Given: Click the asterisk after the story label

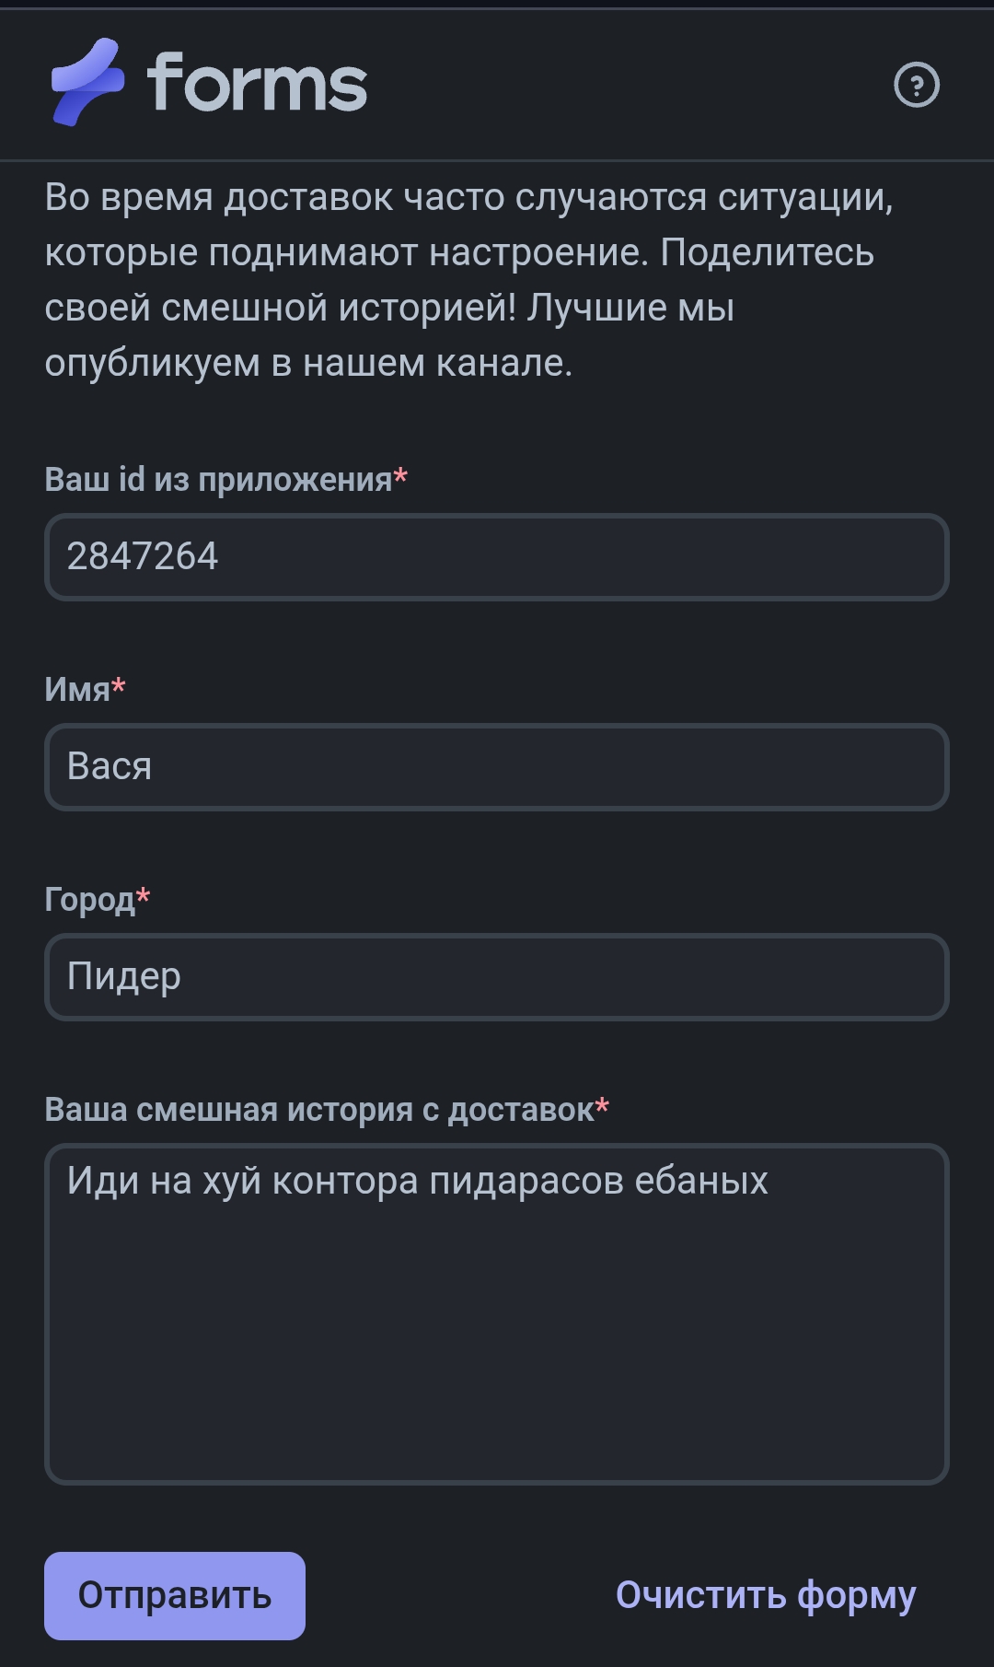Looking at the screenshot, I should (x=602, y=1107).
